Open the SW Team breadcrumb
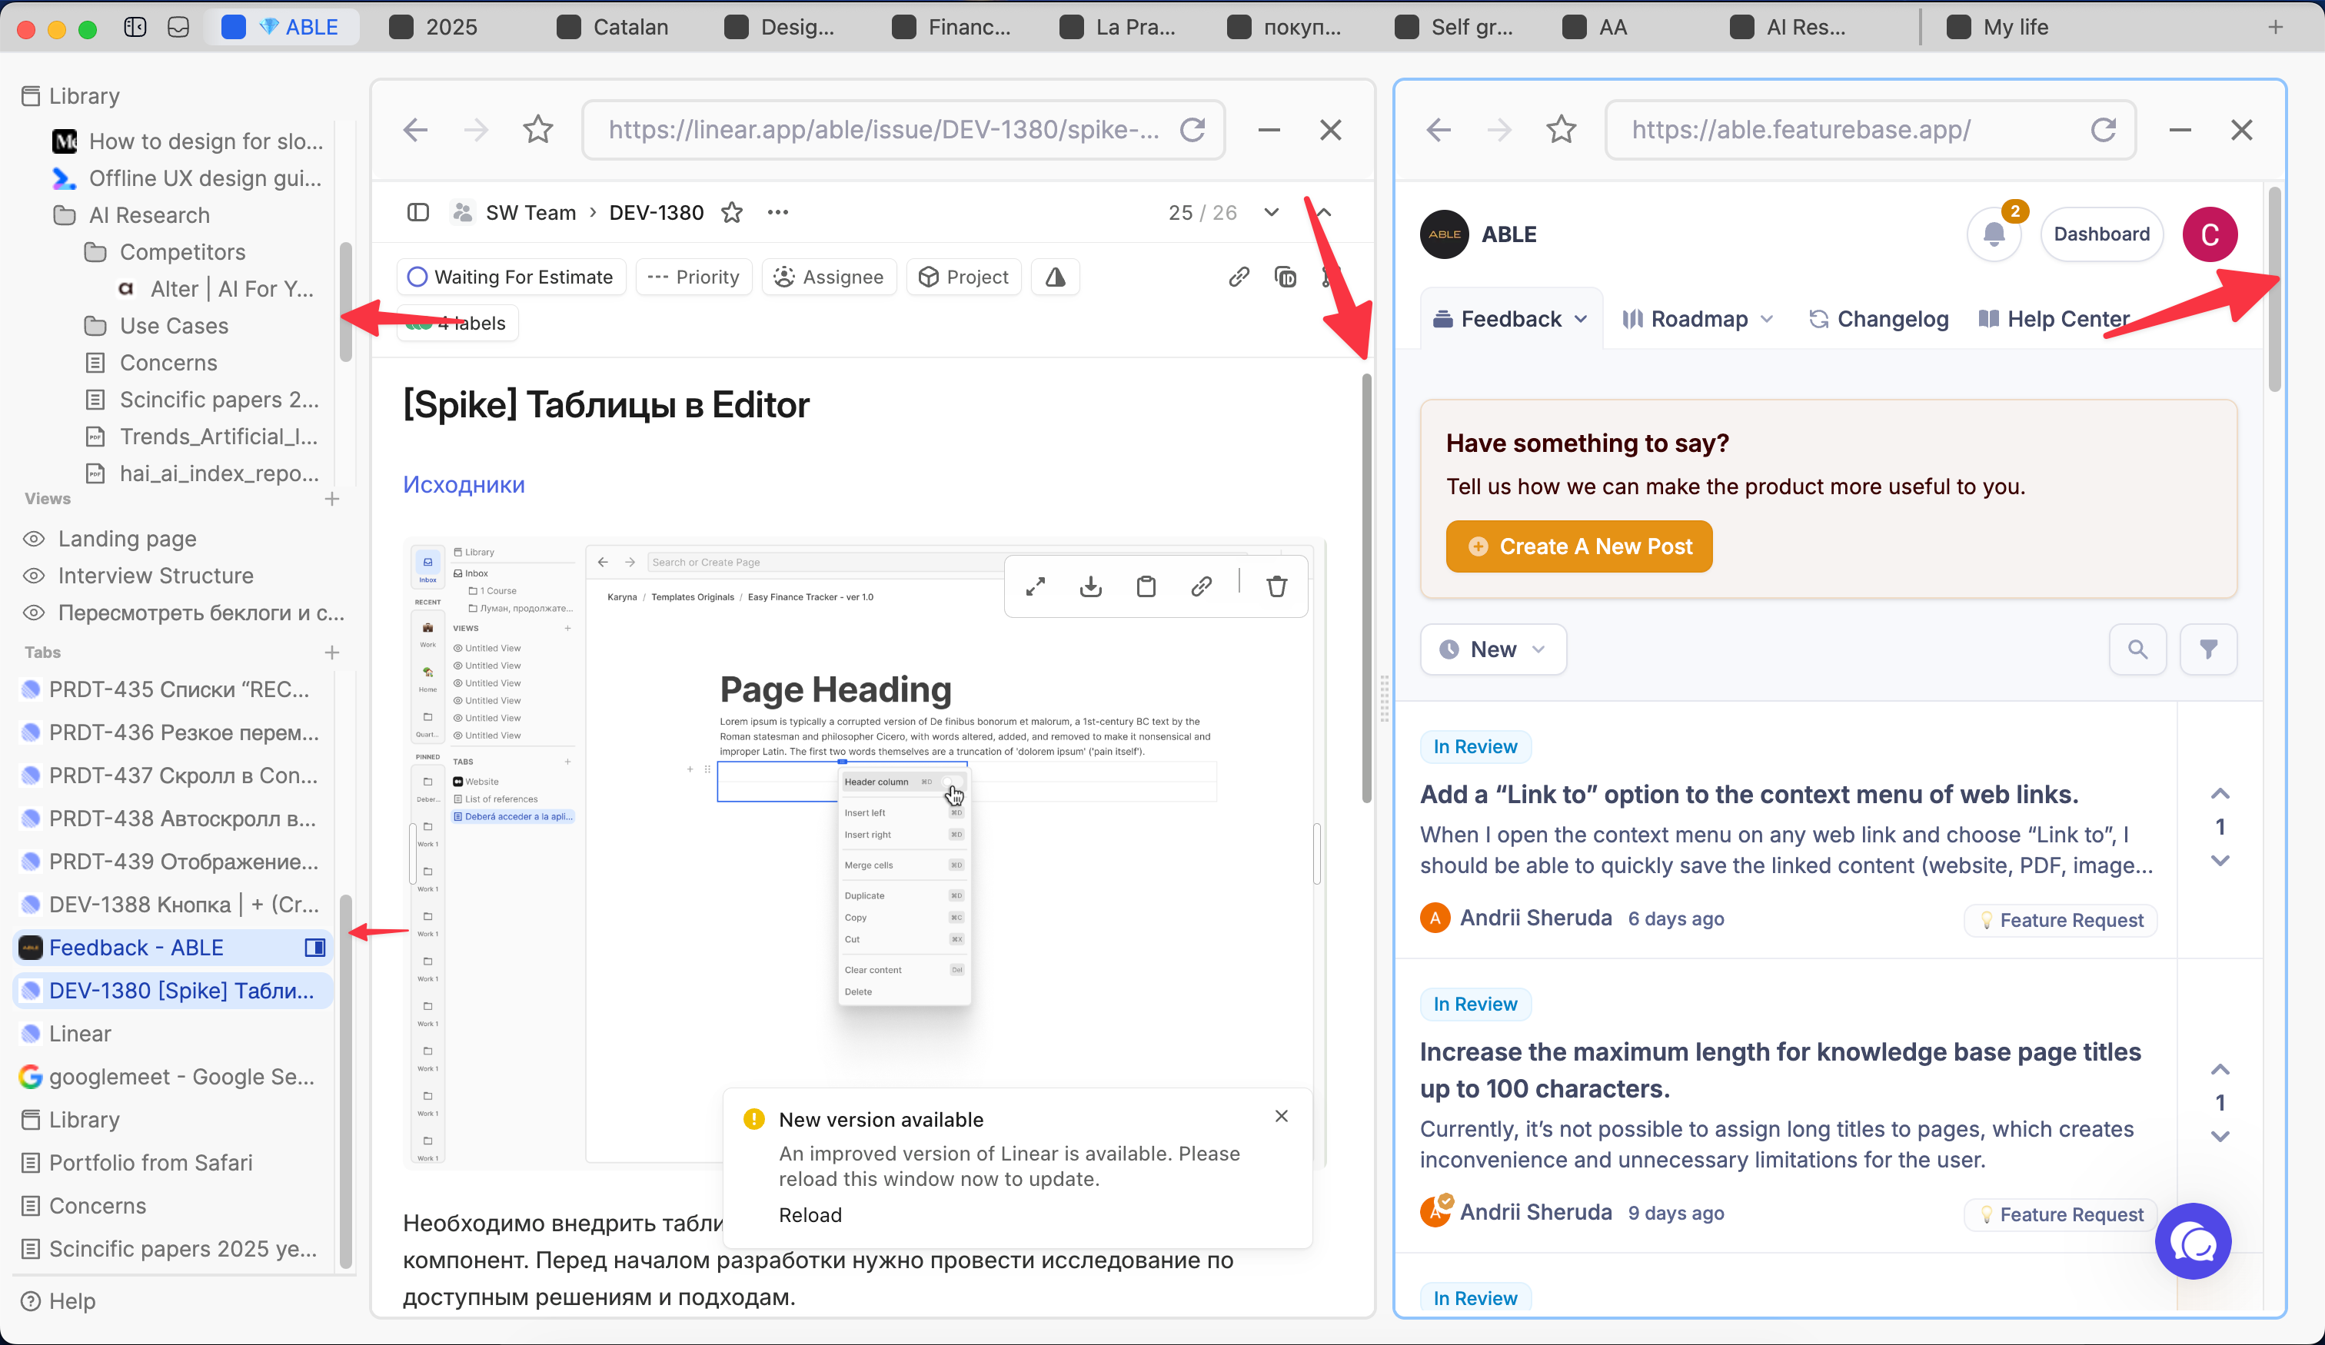2325x1345 pixels. tap(531, 213)
